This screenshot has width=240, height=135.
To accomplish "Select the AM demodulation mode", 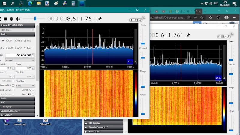I will 8,40.
